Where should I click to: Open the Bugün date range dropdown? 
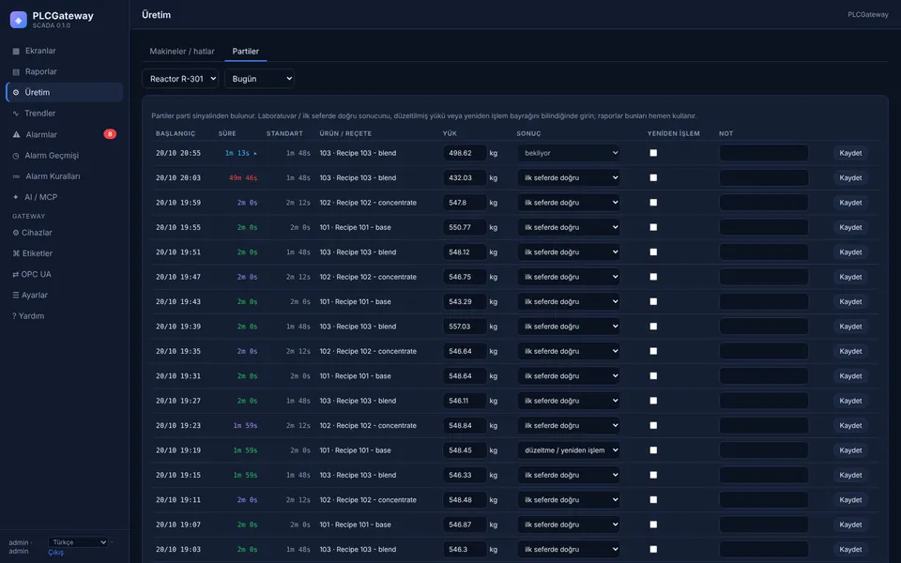(259, 79)
